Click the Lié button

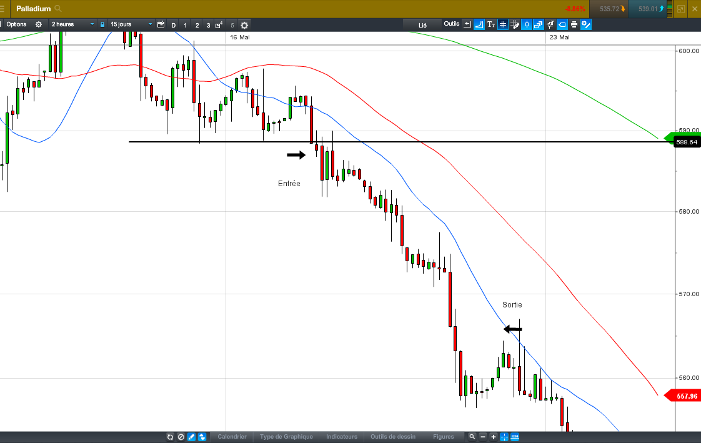pyautogui.click(x=422, y=26)
